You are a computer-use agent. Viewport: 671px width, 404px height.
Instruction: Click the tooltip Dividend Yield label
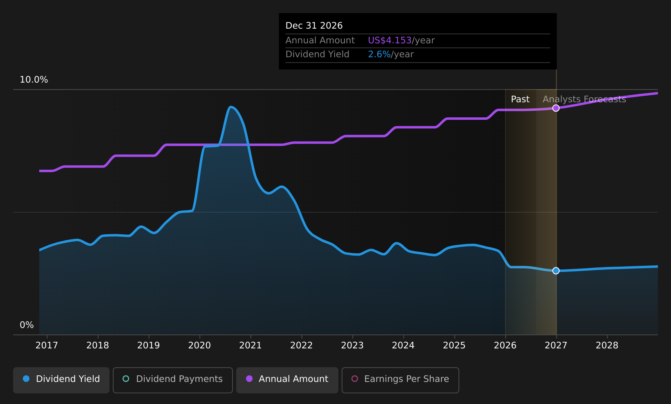pyautogui.click(x=318, y=54)
